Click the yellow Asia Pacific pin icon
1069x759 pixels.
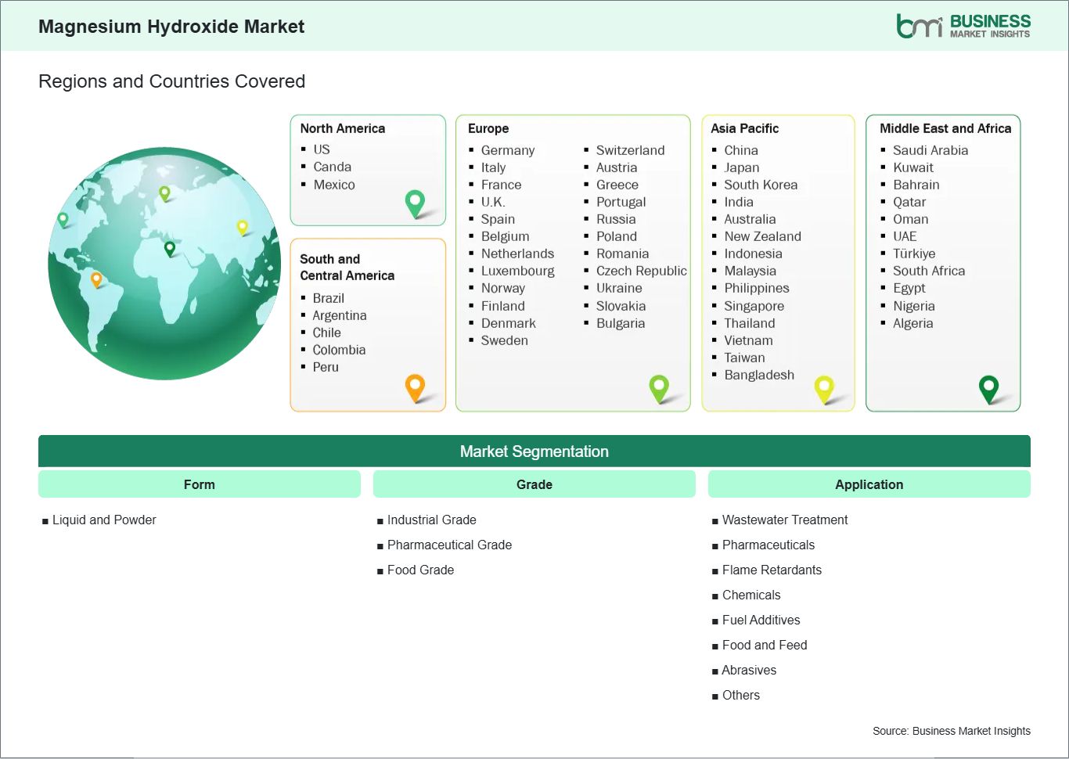click(x=824, y=387)
